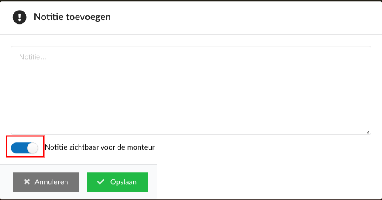Focus the Notitie text area
The height and width of the screenshot is (200, 382).
[191, 90]
